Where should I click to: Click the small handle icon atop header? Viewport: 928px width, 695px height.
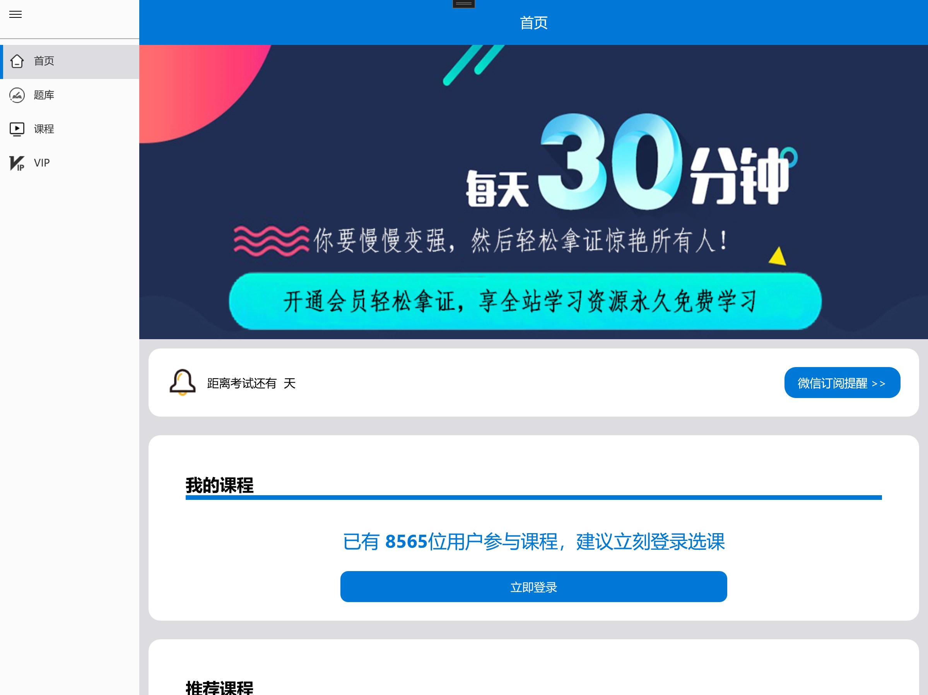(x=463, y=4)
